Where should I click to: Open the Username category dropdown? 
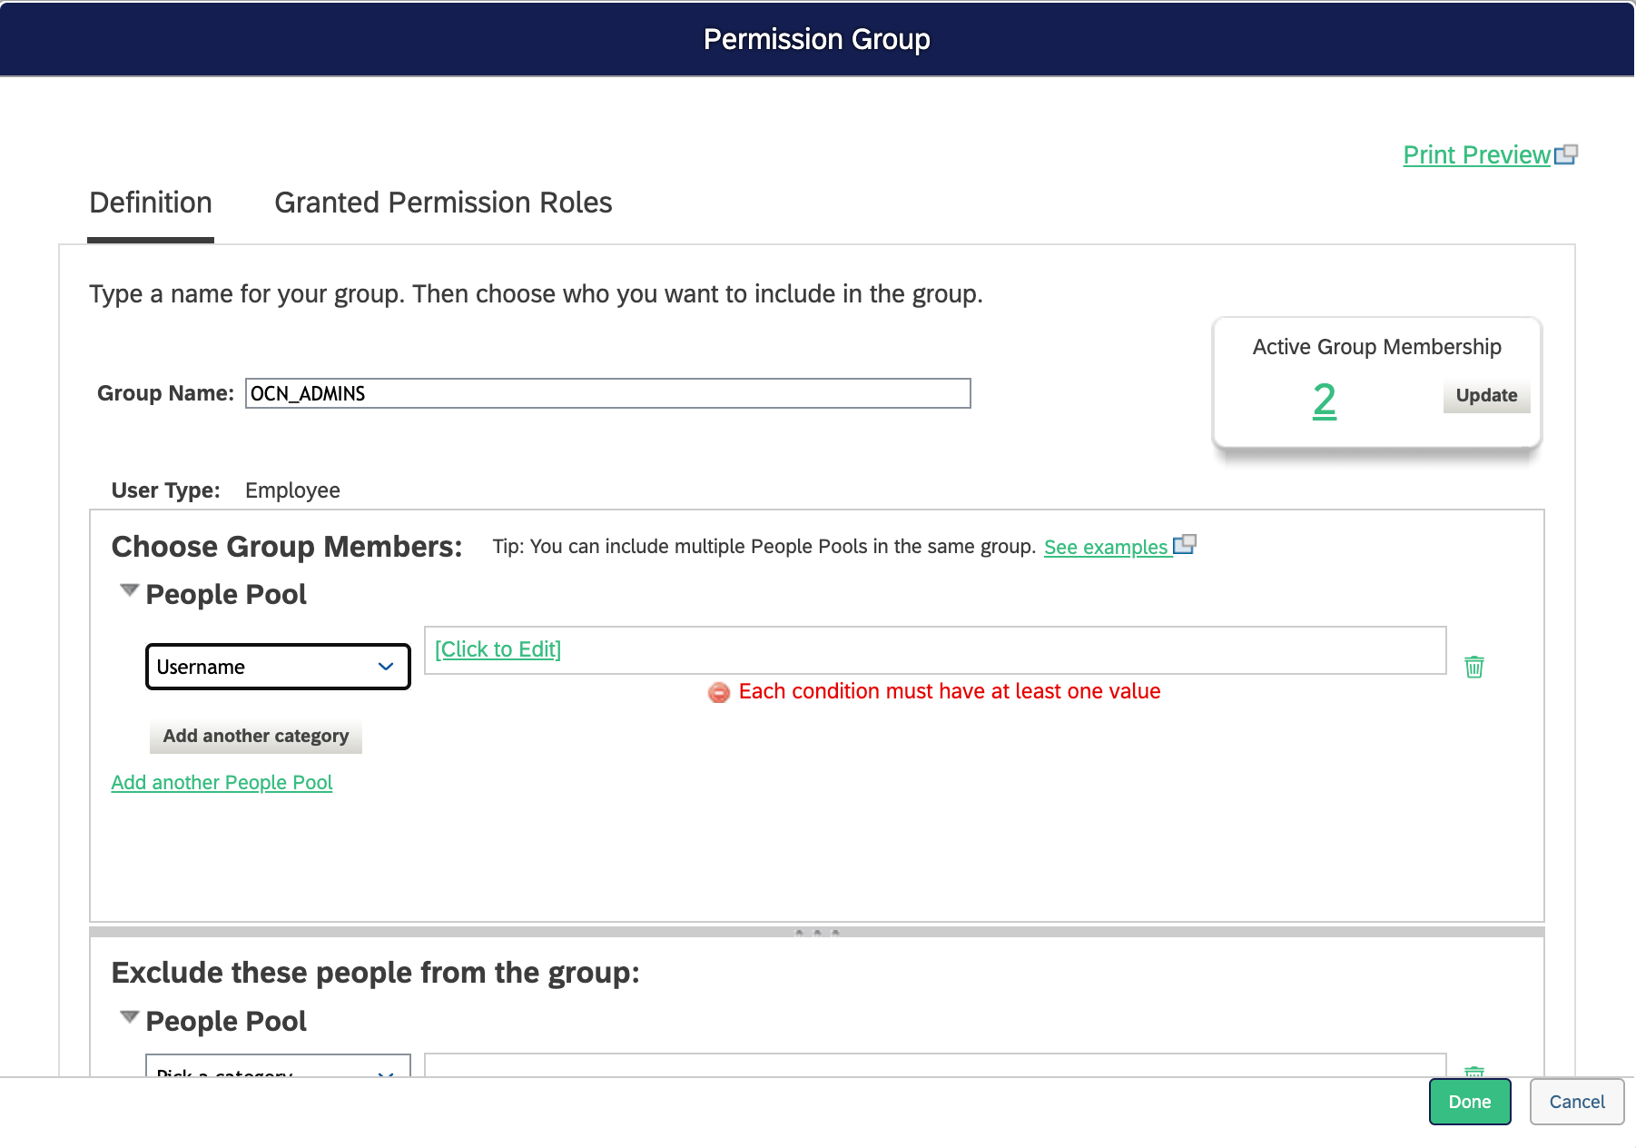[x=278, y=667]
